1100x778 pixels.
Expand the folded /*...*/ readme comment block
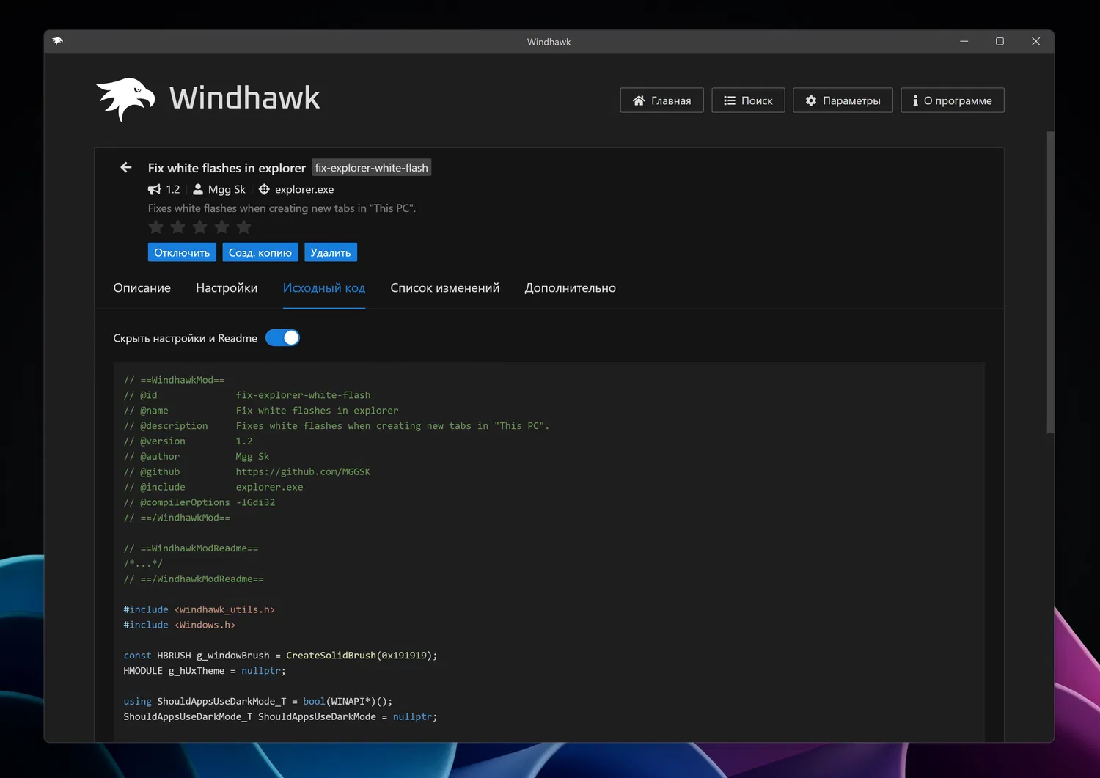coord(143,564)
